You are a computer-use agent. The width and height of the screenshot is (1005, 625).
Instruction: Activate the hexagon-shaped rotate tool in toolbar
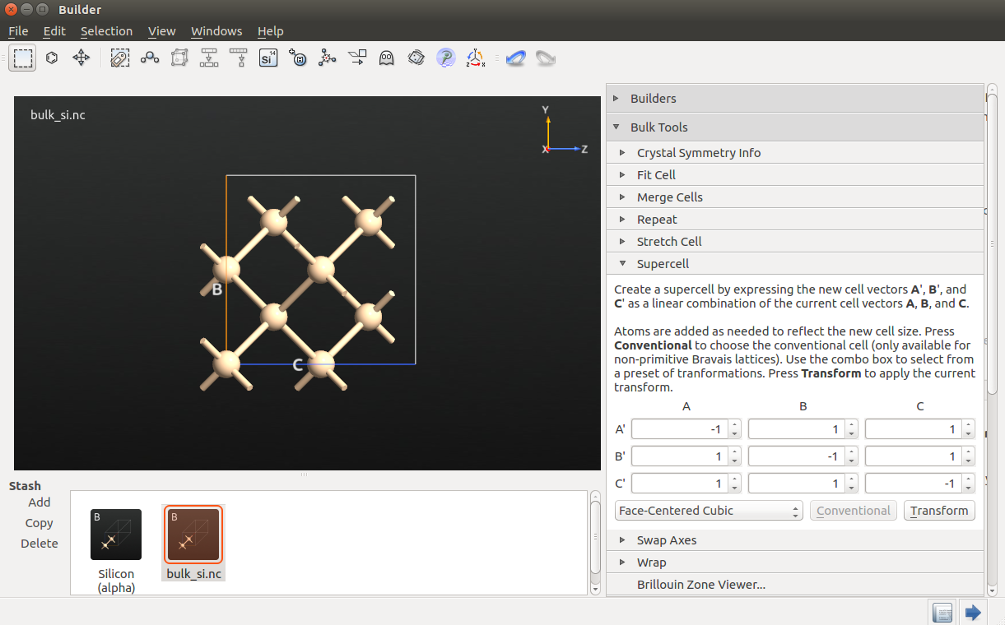52,58
